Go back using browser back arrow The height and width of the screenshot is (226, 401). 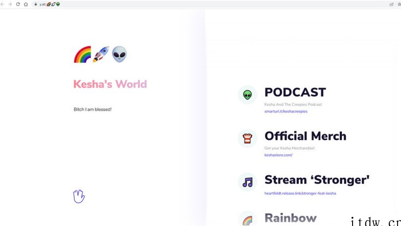click(2, 4)
